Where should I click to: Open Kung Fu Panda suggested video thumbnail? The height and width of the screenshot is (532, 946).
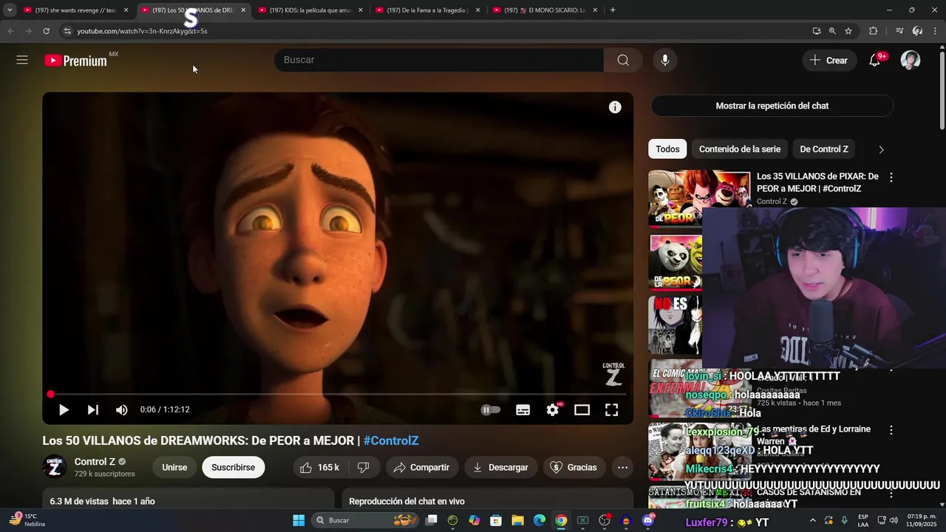pos(676,262)
